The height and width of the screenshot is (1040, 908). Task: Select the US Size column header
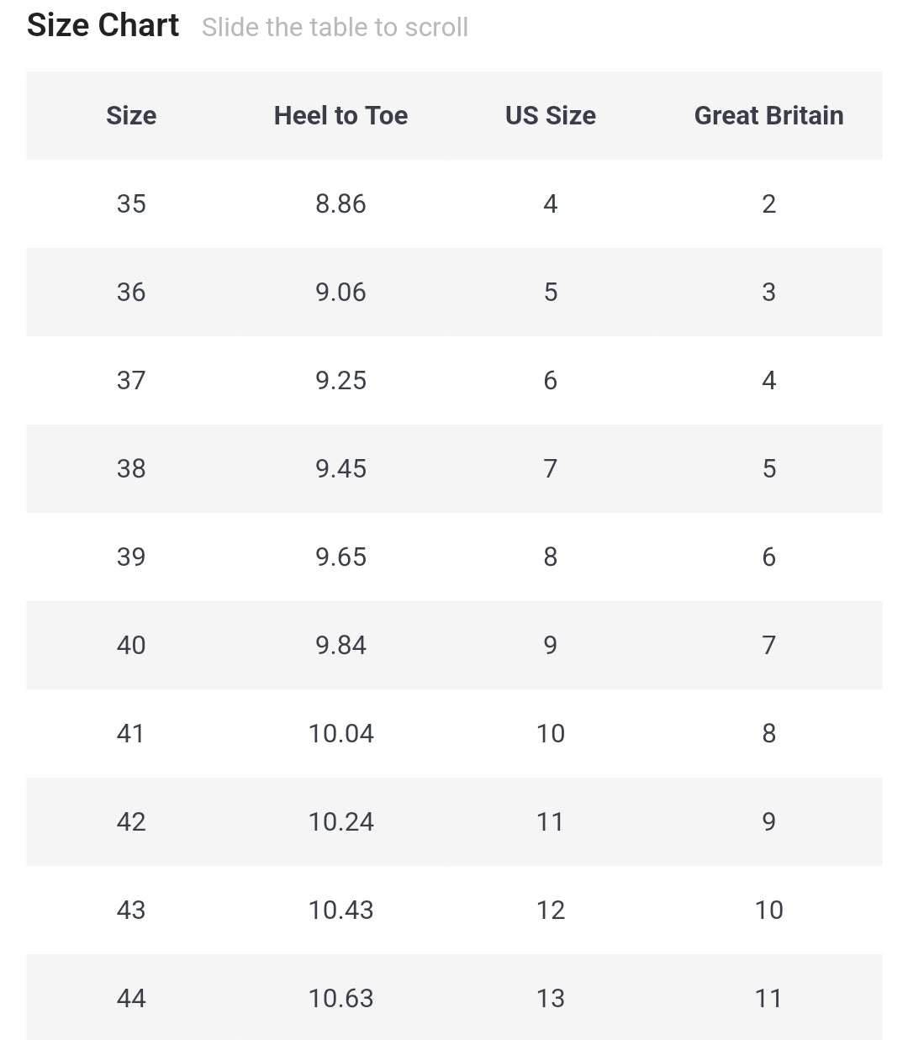(x=550, y=115)
